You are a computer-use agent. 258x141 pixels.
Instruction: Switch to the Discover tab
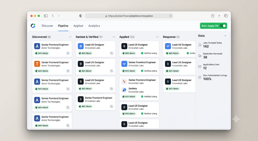pyautogui.click(x=47, y=26)
